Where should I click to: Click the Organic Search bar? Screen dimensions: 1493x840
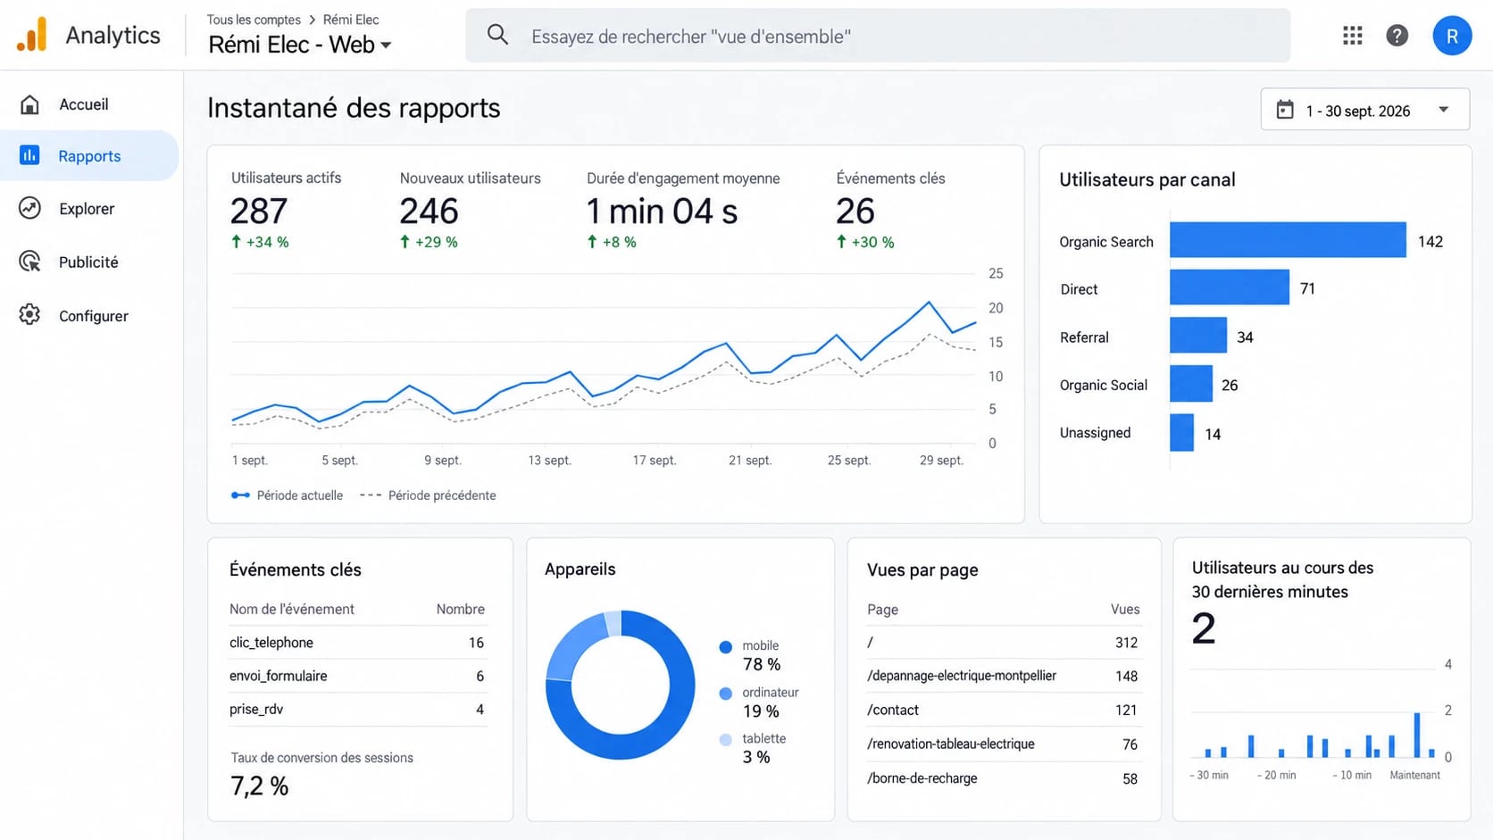(x=1288, y=240)
